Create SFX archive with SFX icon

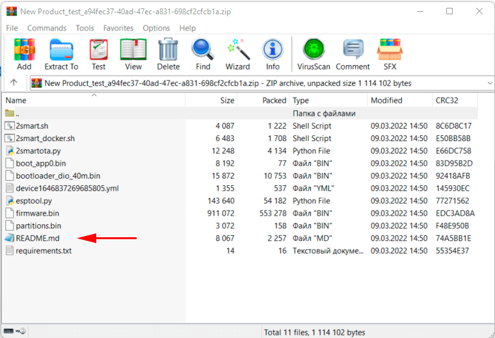pos(390,49)
